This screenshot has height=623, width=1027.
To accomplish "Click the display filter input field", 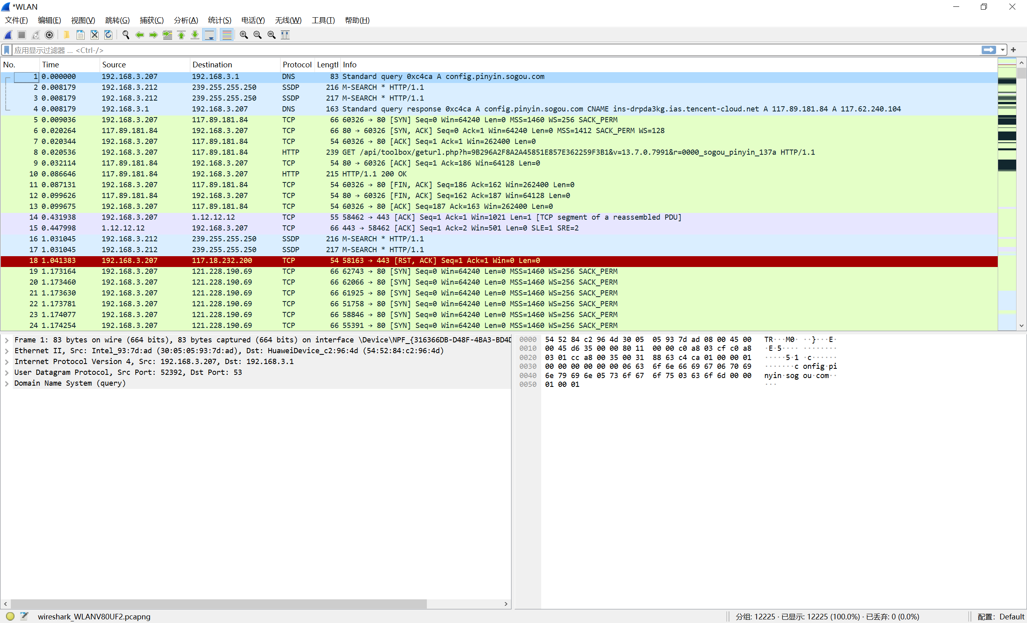I will [496, 50].
